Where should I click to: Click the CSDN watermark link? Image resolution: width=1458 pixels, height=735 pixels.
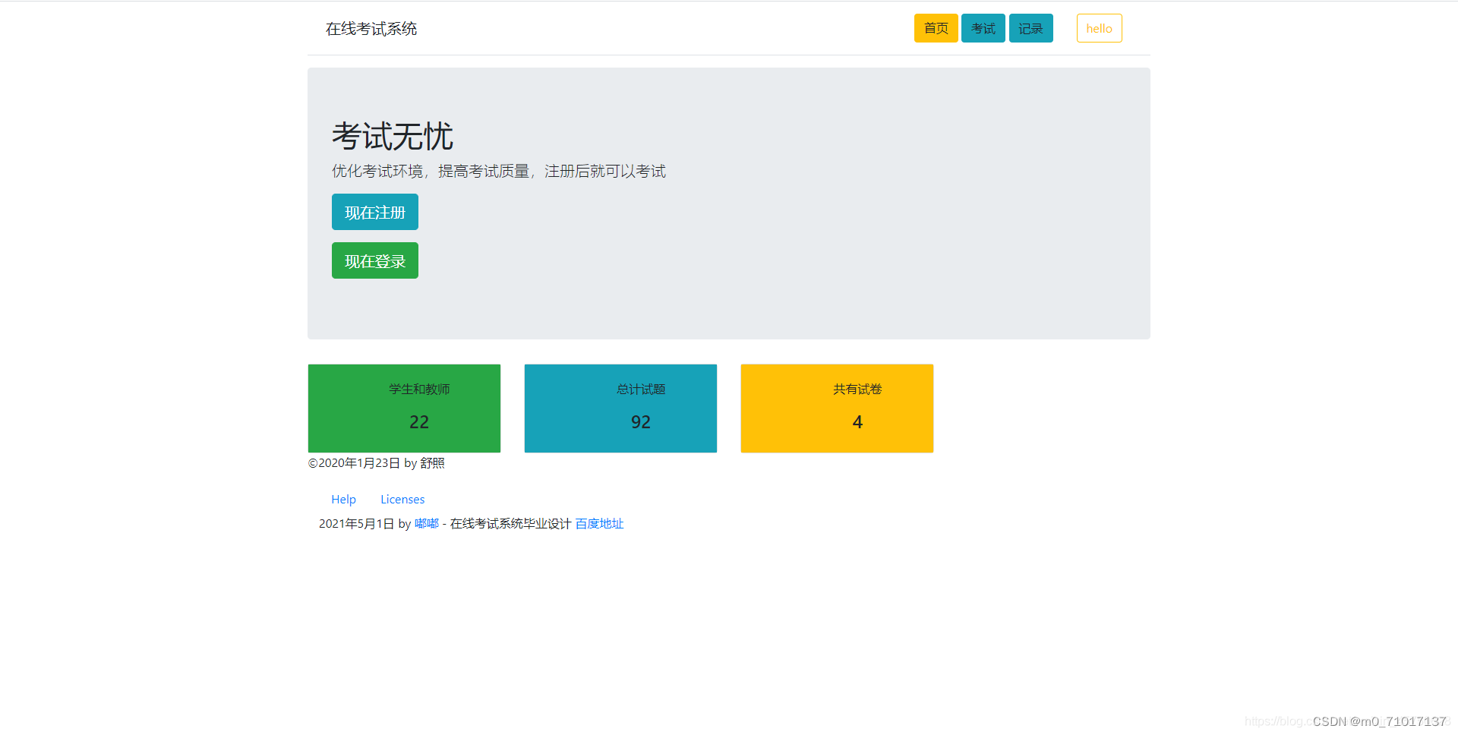click(x=1380, y=721)
